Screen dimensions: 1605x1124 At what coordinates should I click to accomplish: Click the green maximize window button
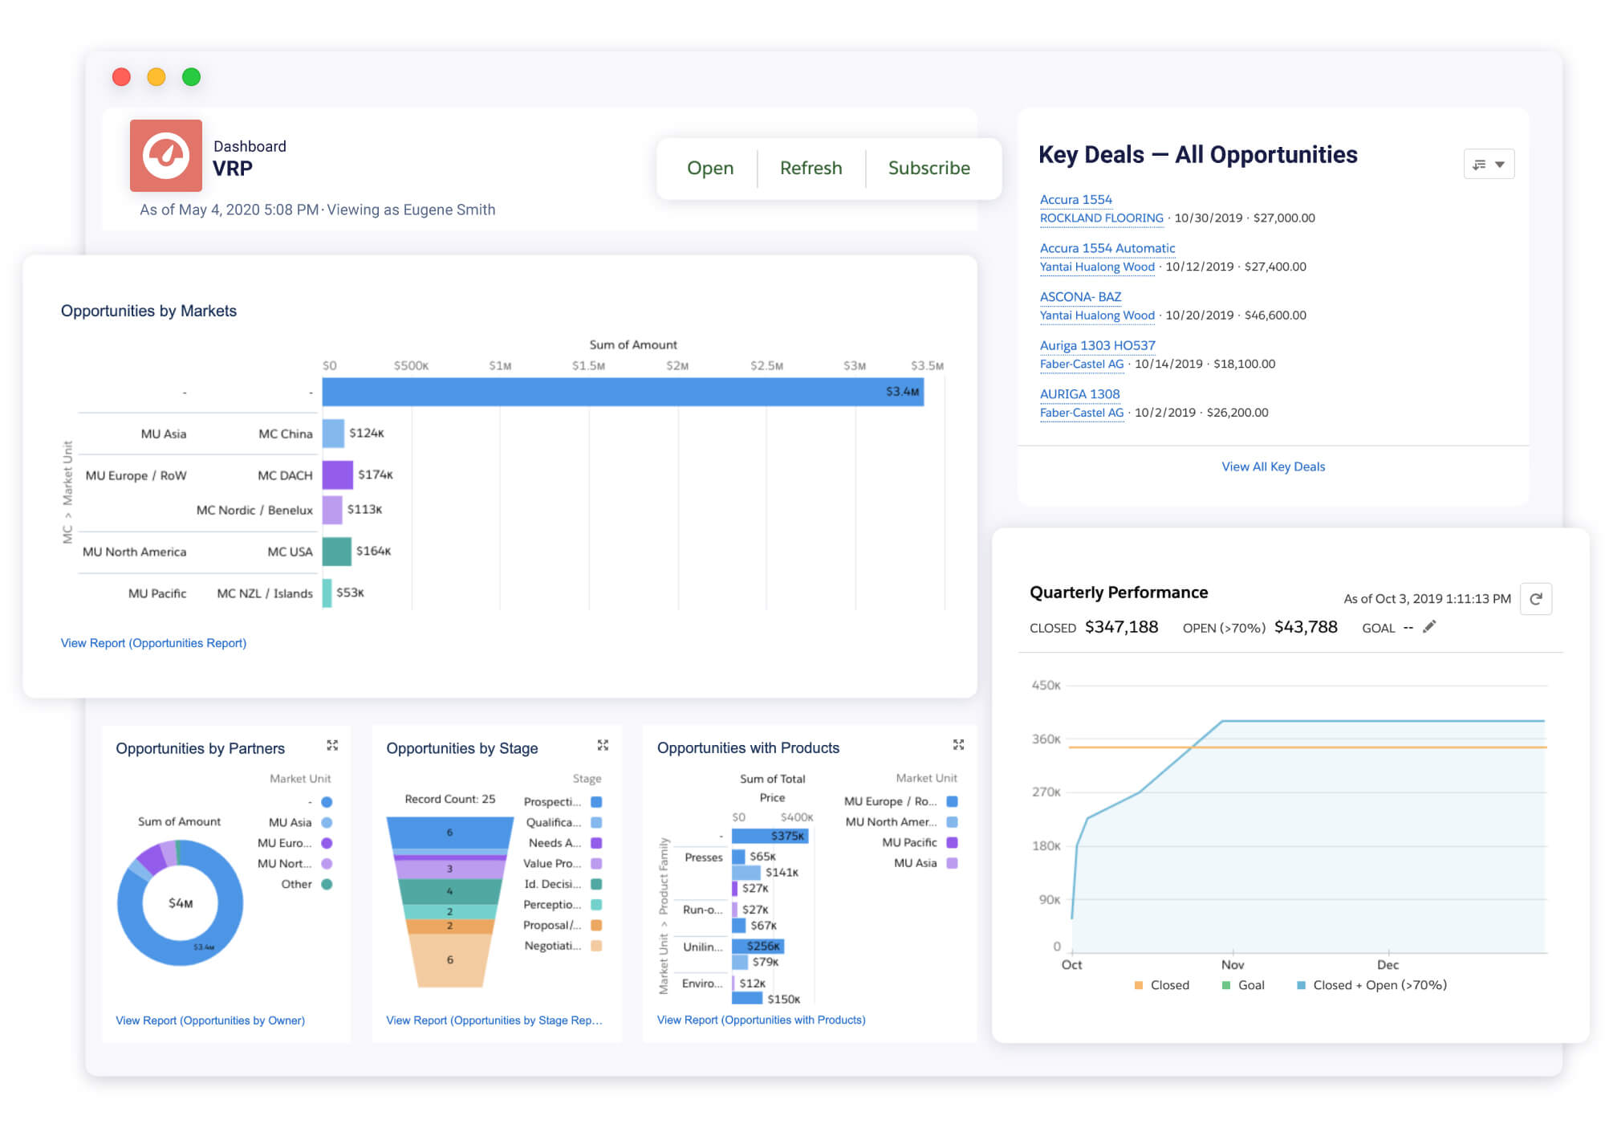tap(191, 77)
